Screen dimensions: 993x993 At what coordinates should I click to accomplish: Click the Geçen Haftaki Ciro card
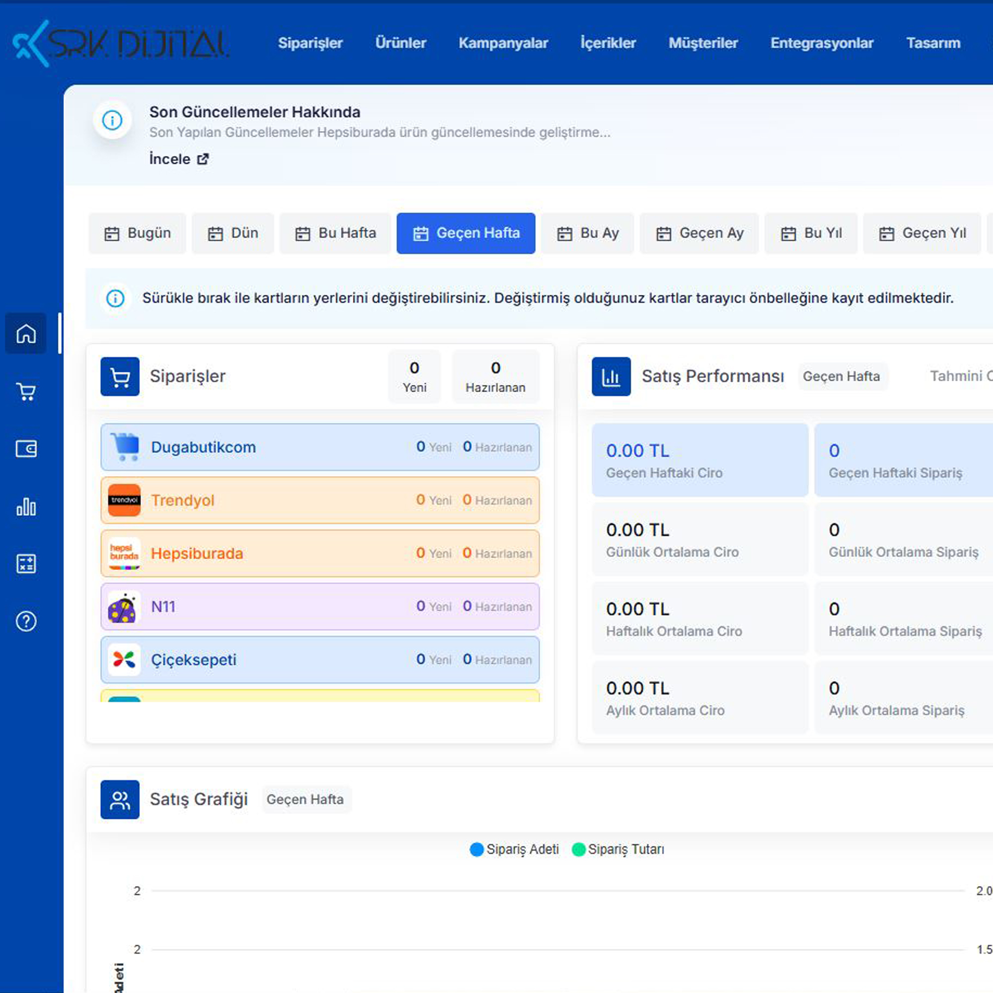click(700, 460)
